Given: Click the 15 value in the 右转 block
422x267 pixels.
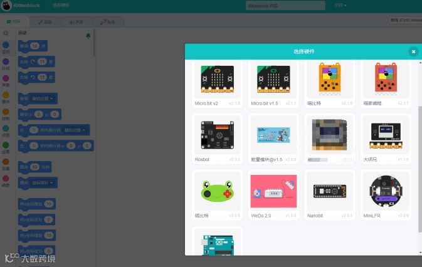Looking at the screenshot, I should coord(42,61).
